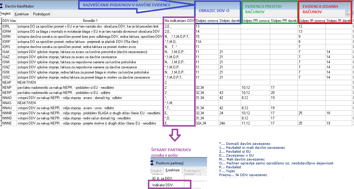Click Niz indikatorjev DDV column header
This screenshot has height=189, width=354.
179,21
